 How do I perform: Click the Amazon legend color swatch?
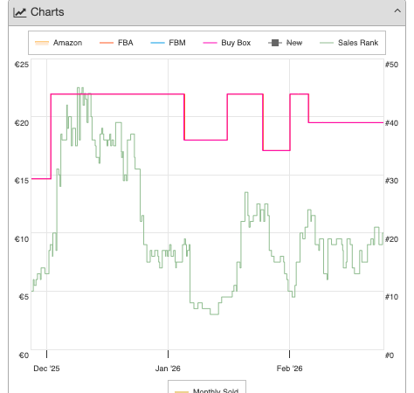42,43
